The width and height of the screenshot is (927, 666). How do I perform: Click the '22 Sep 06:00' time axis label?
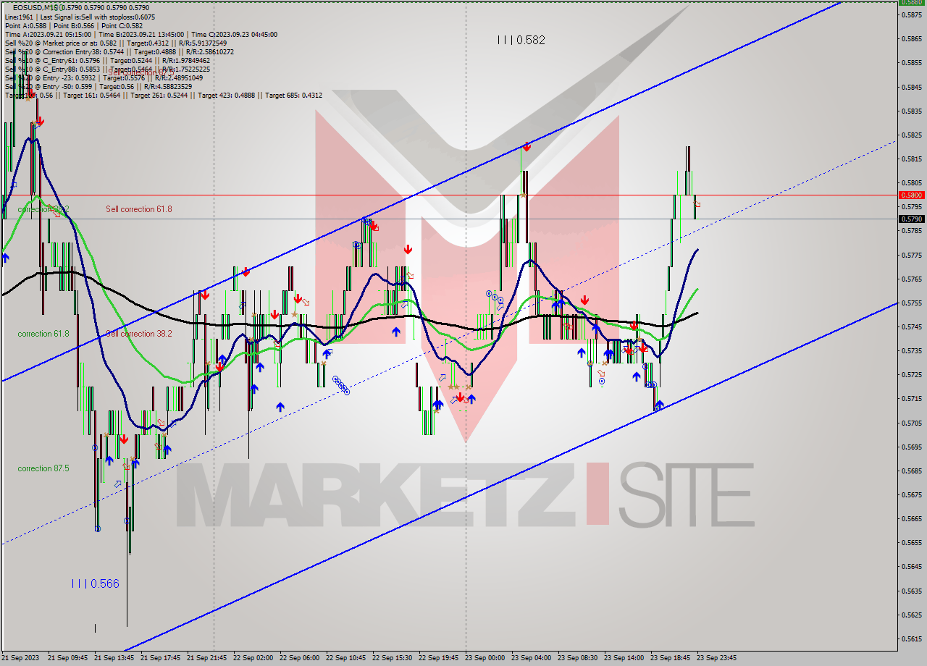pyautogui.click(x=299, y=658)
